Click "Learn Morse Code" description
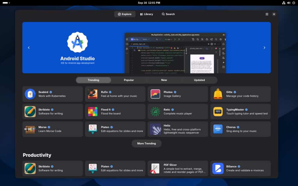Screen dimensions: 298x186 [x=50, y=131]
